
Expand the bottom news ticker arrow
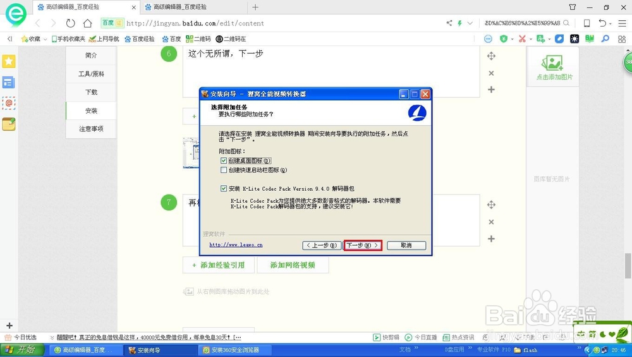52,337
